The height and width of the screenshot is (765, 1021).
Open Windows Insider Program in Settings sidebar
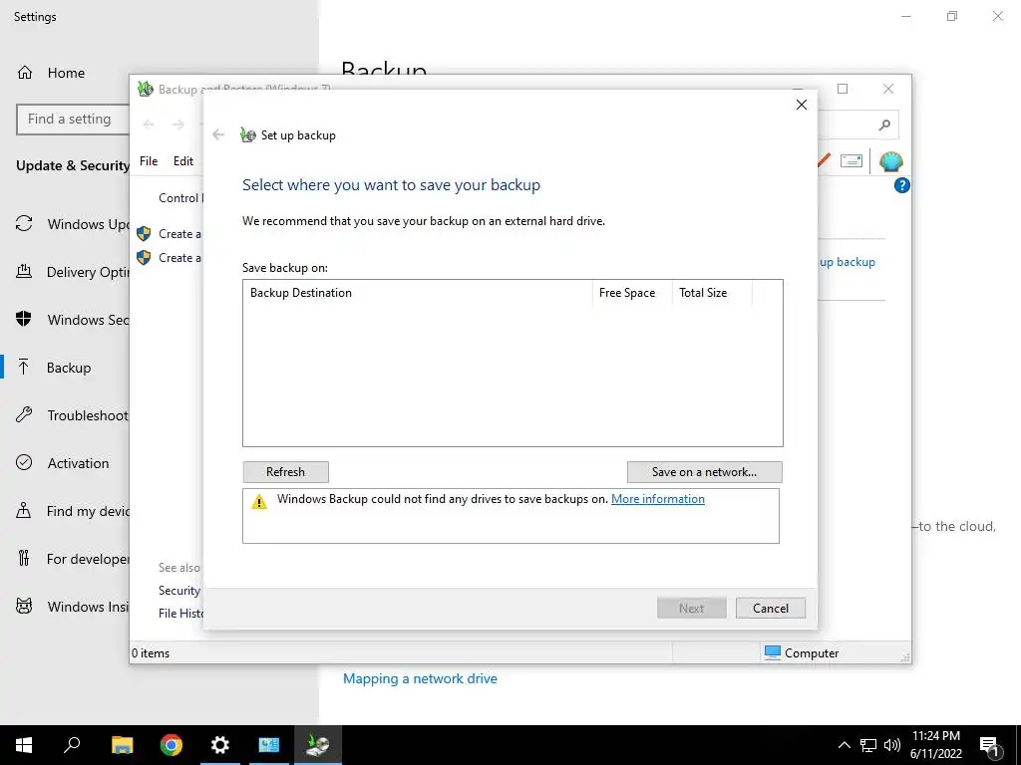(73, 607)
